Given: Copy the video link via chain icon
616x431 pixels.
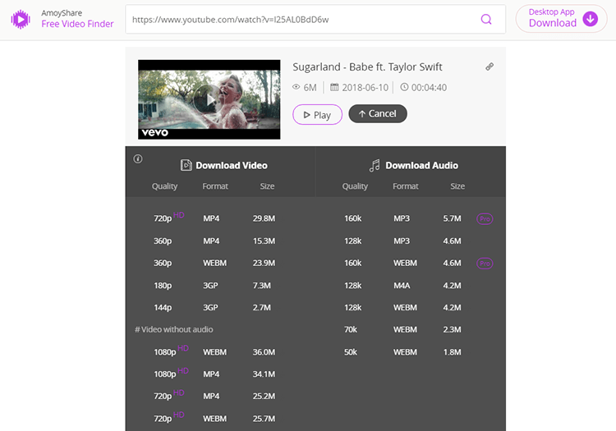Looking at the screenshot, I should tap(490, 66).
